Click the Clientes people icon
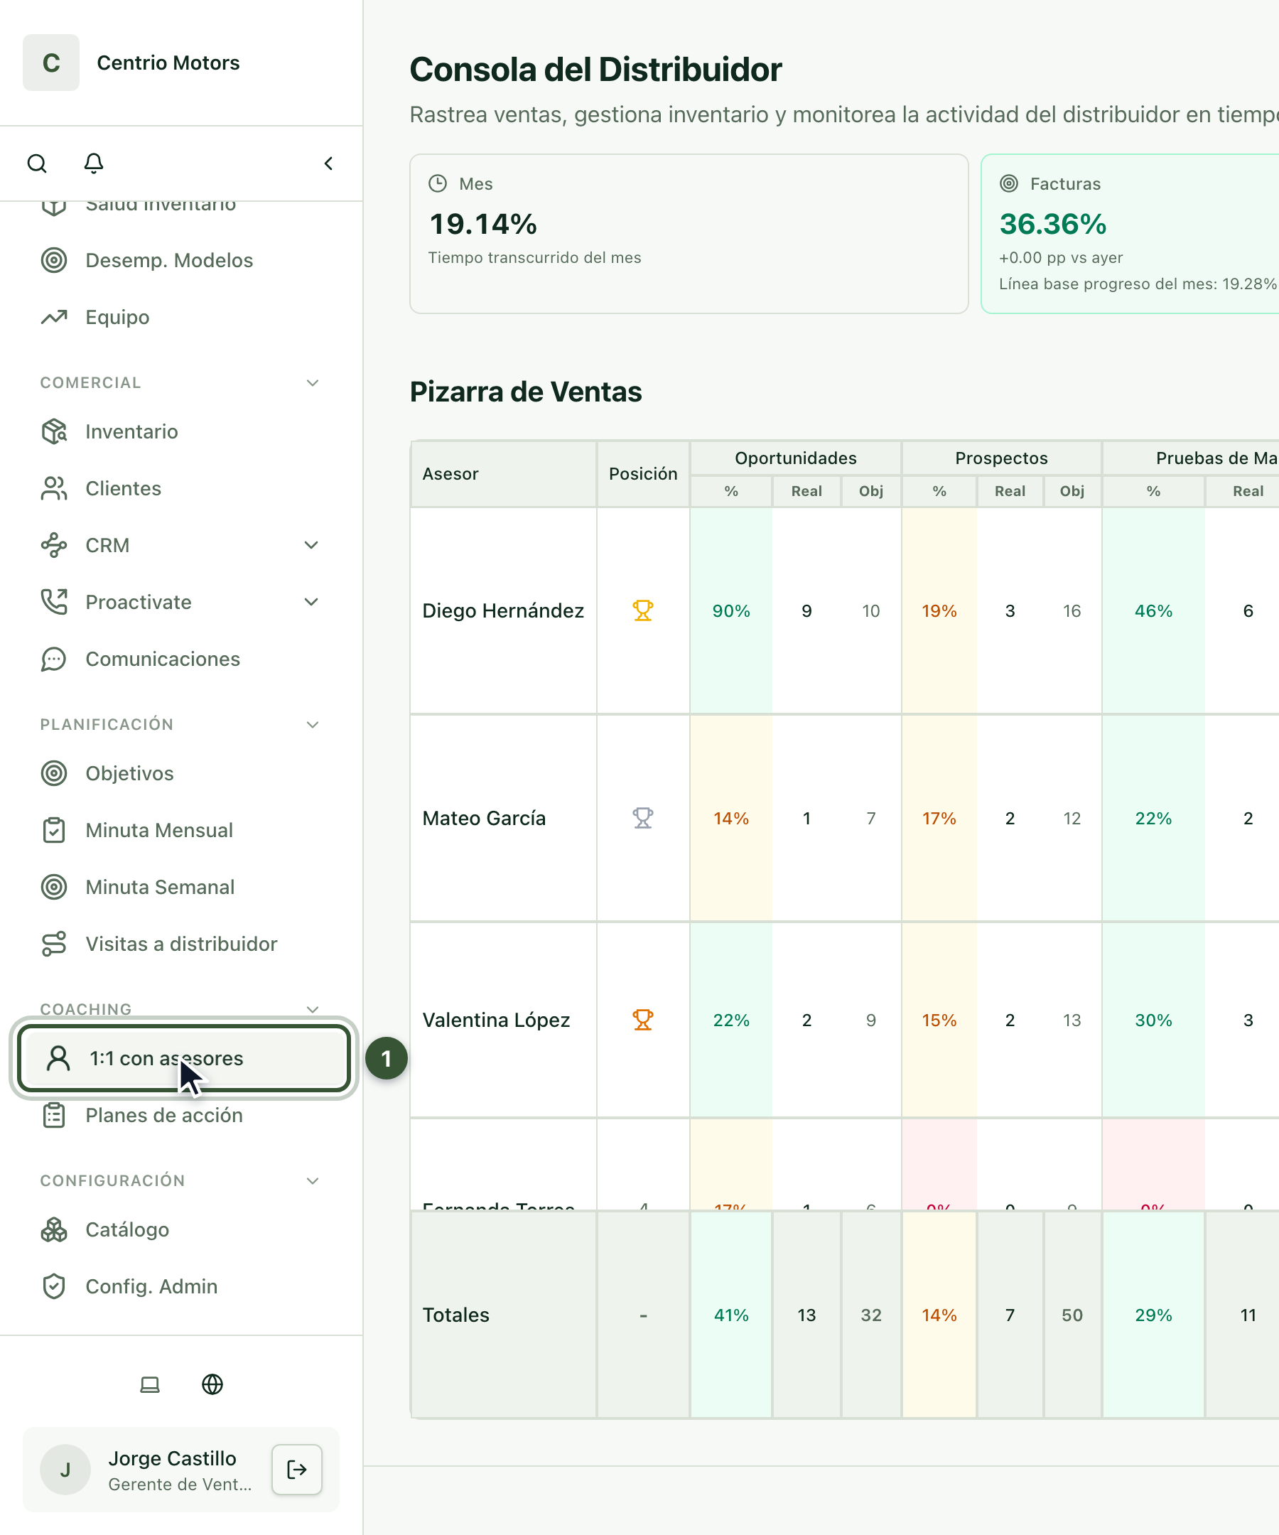Screen dimensions: 1279x1535 [54, 488]
